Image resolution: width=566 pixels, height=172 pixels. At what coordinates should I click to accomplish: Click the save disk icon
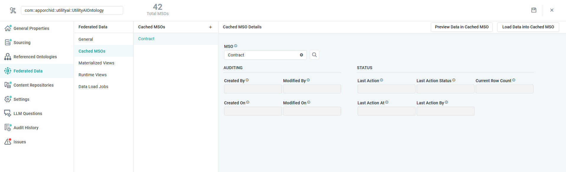click(534, 10)
